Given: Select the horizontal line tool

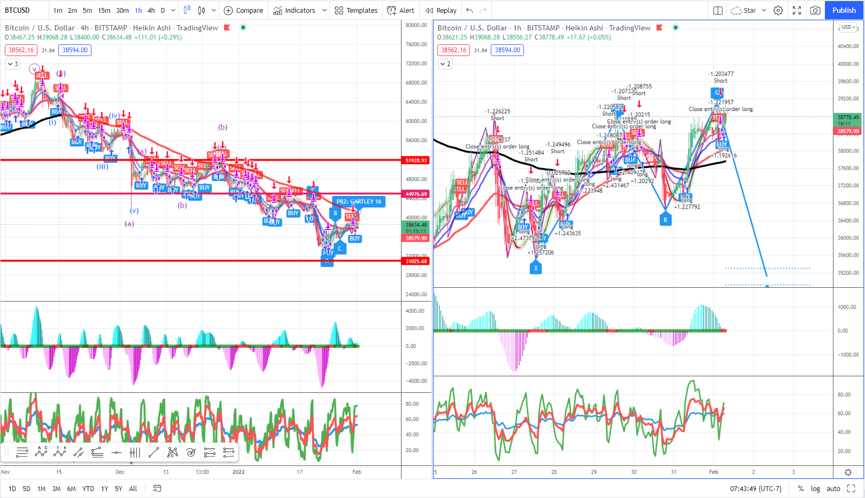Looking at the screenshot, I should [116, 453].
